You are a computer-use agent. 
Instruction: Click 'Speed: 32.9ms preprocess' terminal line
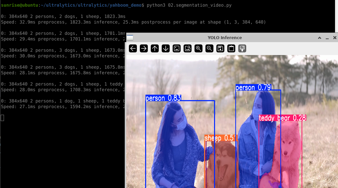click(x=134, y=22)
